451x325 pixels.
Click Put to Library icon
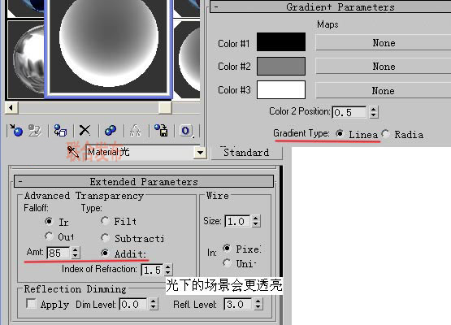161,130
